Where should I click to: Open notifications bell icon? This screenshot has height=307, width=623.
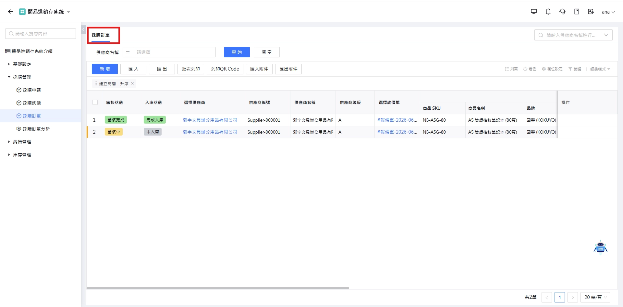(x=548, y=12)
